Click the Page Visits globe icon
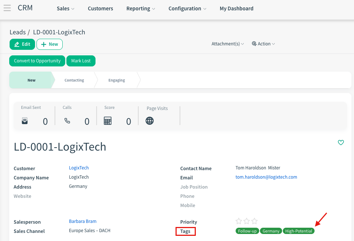Screen dimensions: 354x241 [149, 121]
